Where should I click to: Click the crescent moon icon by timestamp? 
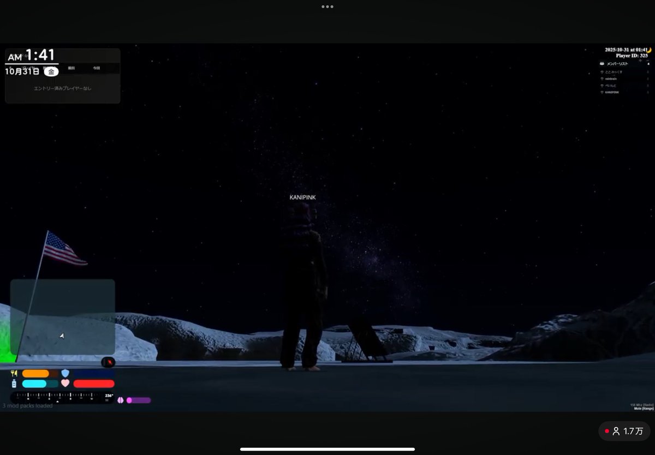click(649, 50)
